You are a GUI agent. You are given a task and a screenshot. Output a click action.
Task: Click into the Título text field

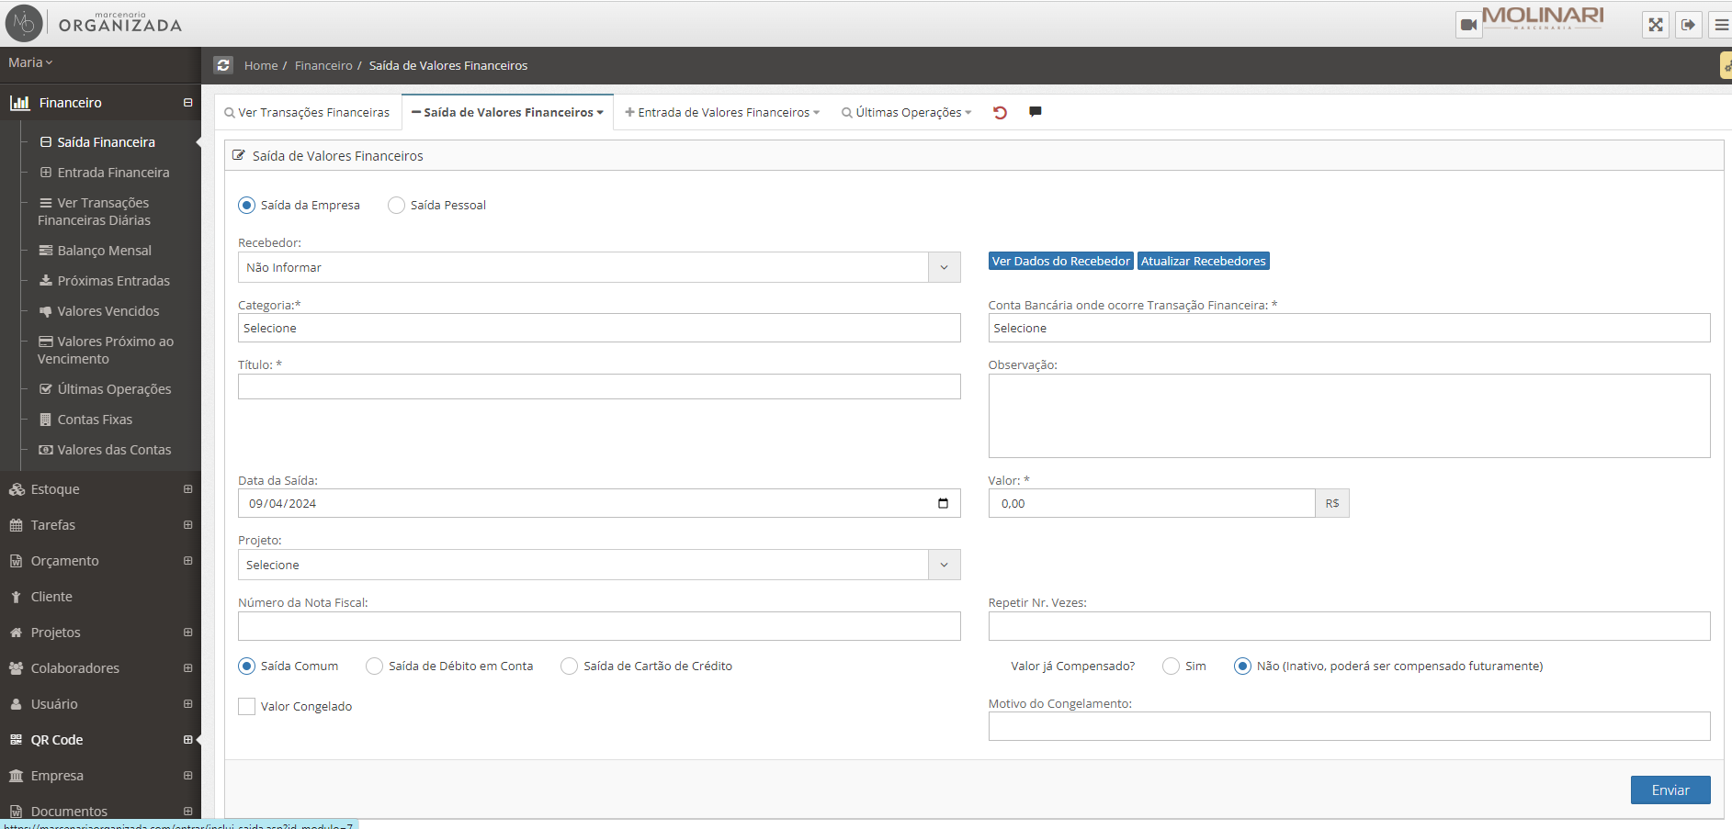(x=598, y=386)
